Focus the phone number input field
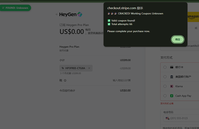The image size is (199, 129). 181,118
